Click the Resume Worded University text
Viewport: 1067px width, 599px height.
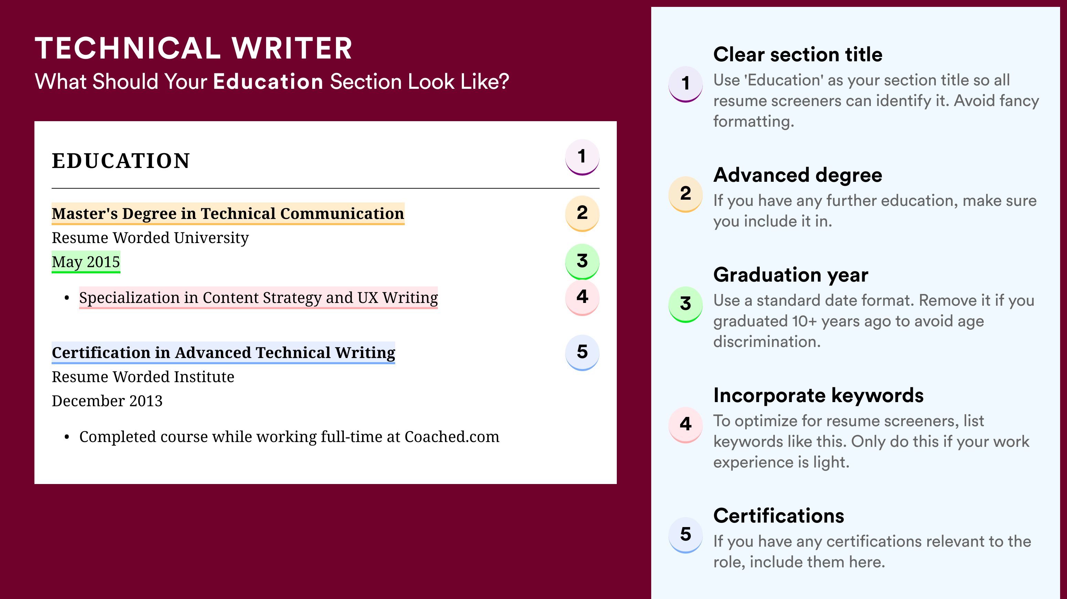[x=150, y=238]
